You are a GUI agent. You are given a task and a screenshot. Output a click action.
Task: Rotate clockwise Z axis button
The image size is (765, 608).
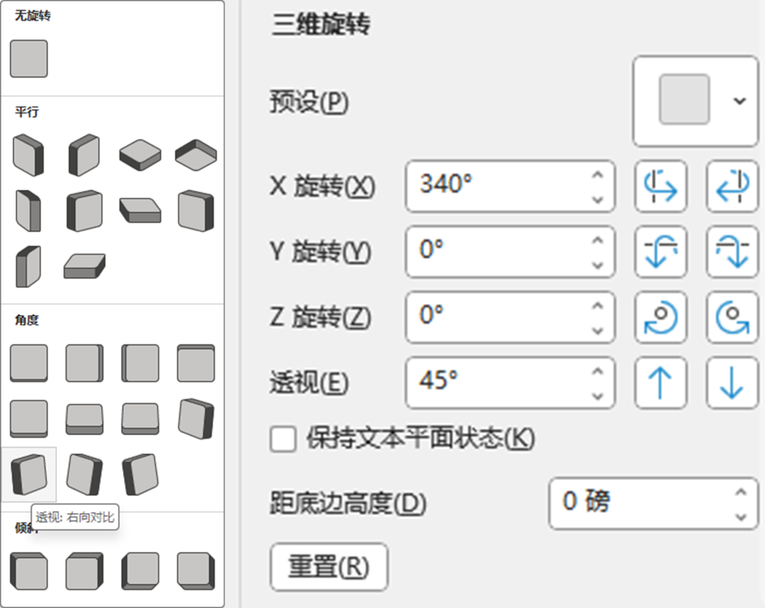click(x=661, y=317)
